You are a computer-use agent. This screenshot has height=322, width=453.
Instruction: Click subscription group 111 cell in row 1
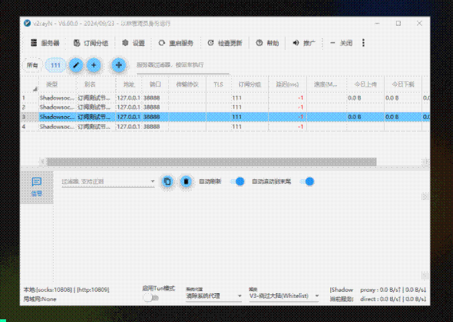237,98
